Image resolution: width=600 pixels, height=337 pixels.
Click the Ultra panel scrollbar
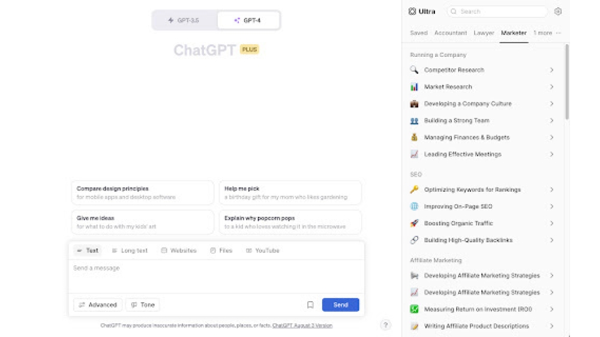[x=567, y=82]
